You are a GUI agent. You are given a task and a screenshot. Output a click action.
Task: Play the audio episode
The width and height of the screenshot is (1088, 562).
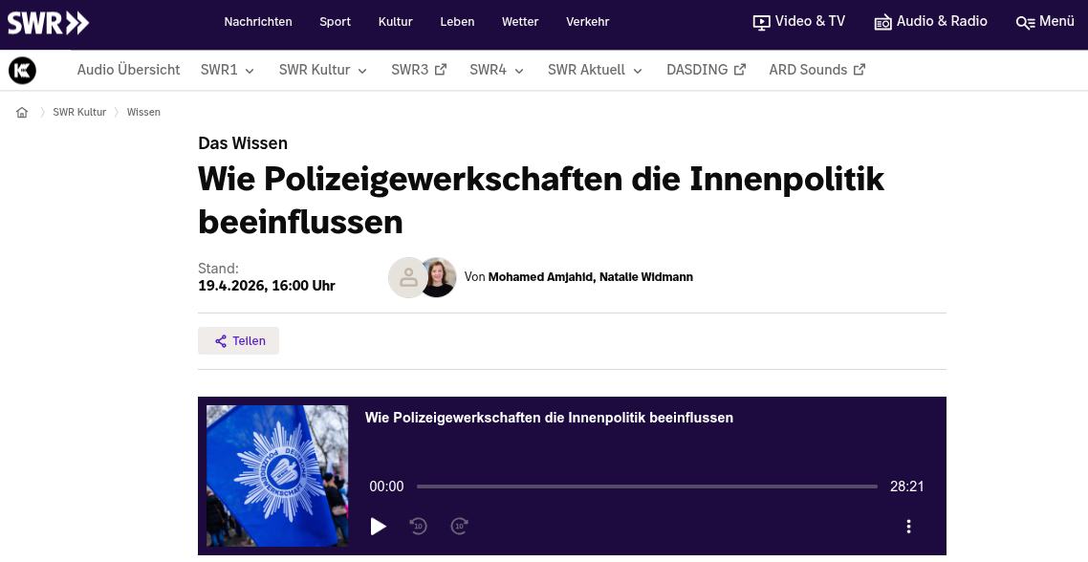379,527
